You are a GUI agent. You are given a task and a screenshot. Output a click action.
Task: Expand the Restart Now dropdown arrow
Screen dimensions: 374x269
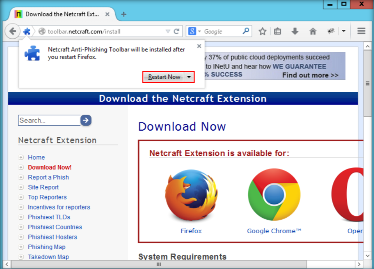189,77
